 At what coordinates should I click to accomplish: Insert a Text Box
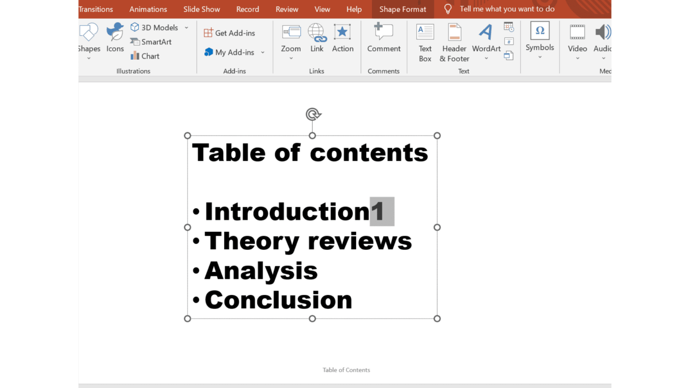(x=425, y=43)
